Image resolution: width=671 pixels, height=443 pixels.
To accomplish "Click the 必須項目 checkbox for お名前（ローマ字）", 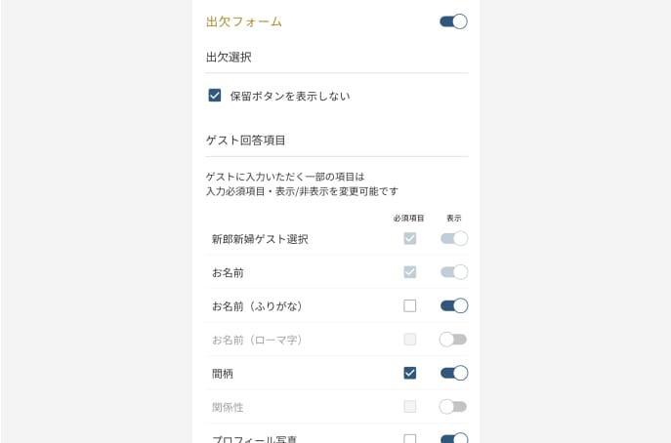I will point(410,340).
